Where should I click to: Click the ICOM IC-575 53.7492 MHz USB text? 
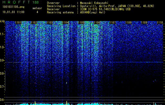(105, 9)
